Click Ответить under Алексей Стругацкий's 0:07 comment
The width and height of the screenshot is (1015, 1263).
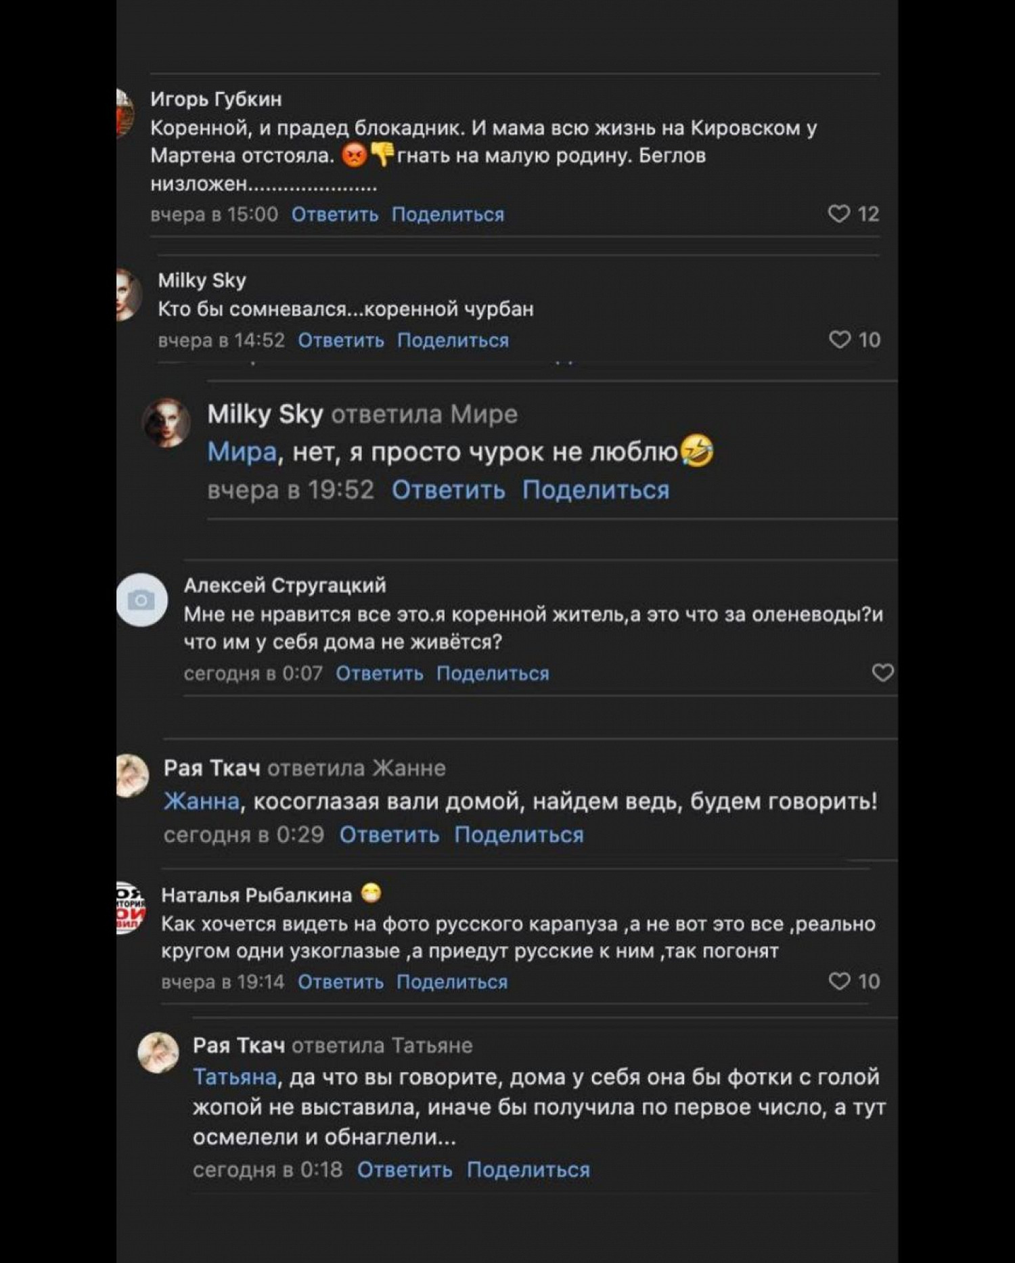380,673
